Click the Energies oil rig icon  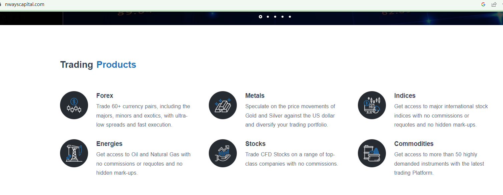(x=74, y=153)
